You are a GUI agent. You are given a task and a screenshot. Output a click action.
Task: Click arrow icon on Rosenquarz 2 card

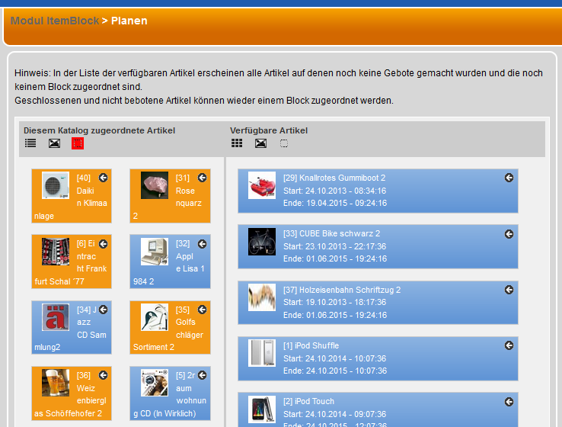click(x=202, y=178)
